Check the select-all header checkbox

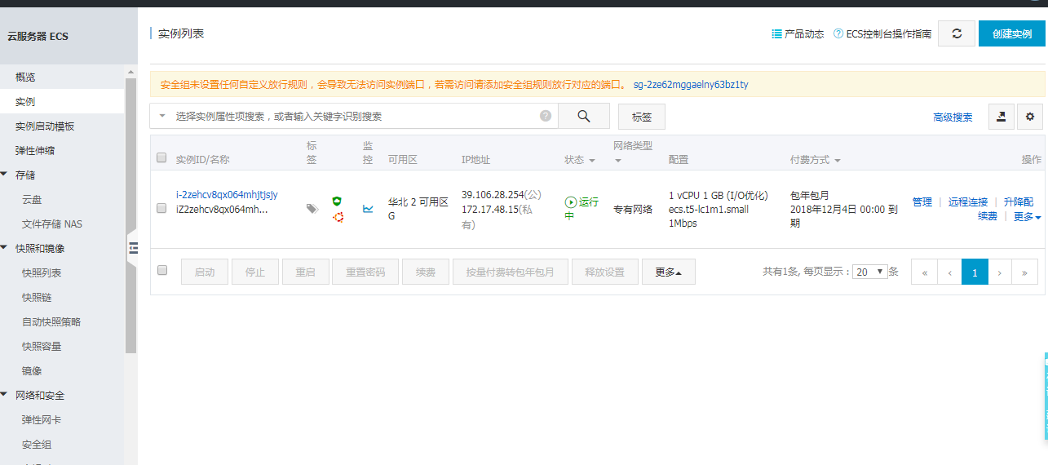point(161,158)
